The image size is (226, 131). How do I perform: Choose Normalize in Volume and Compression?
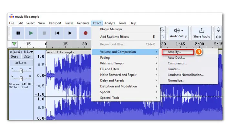(176, 80)
